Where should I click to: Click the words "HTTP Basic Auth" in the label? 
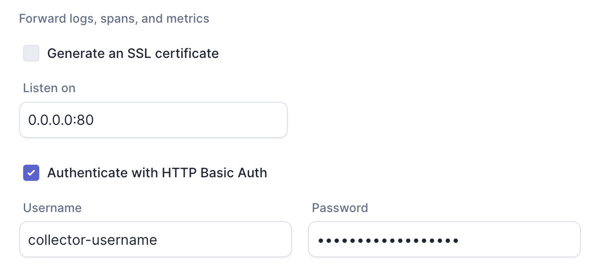(214, 173)
